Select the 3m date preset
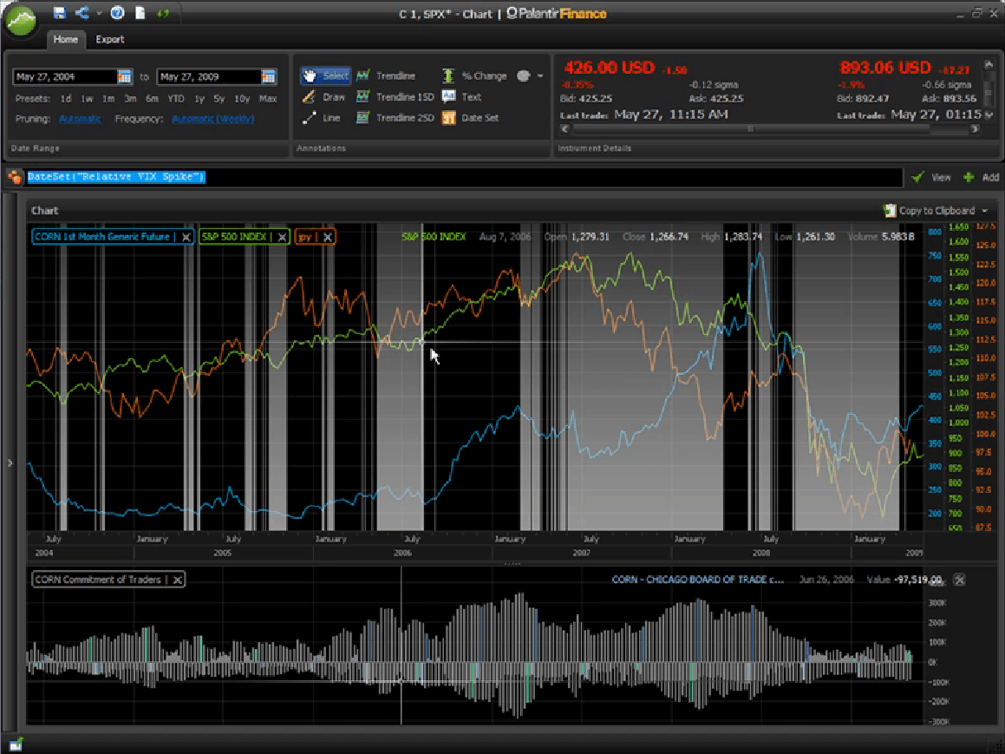Screen dimensions: 1005x754 coord(130,99)
